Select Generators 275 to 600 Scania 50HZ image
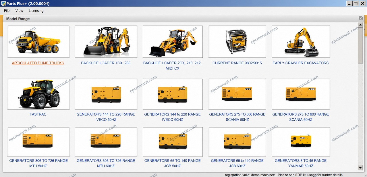This screenshot has width=367, height=177. (x=237, y=94)
